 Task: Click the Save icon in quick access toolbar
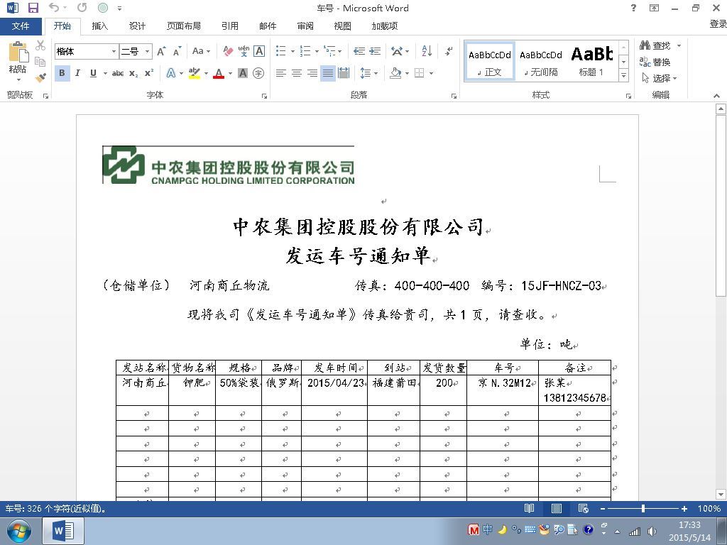(x=33, y=8)
